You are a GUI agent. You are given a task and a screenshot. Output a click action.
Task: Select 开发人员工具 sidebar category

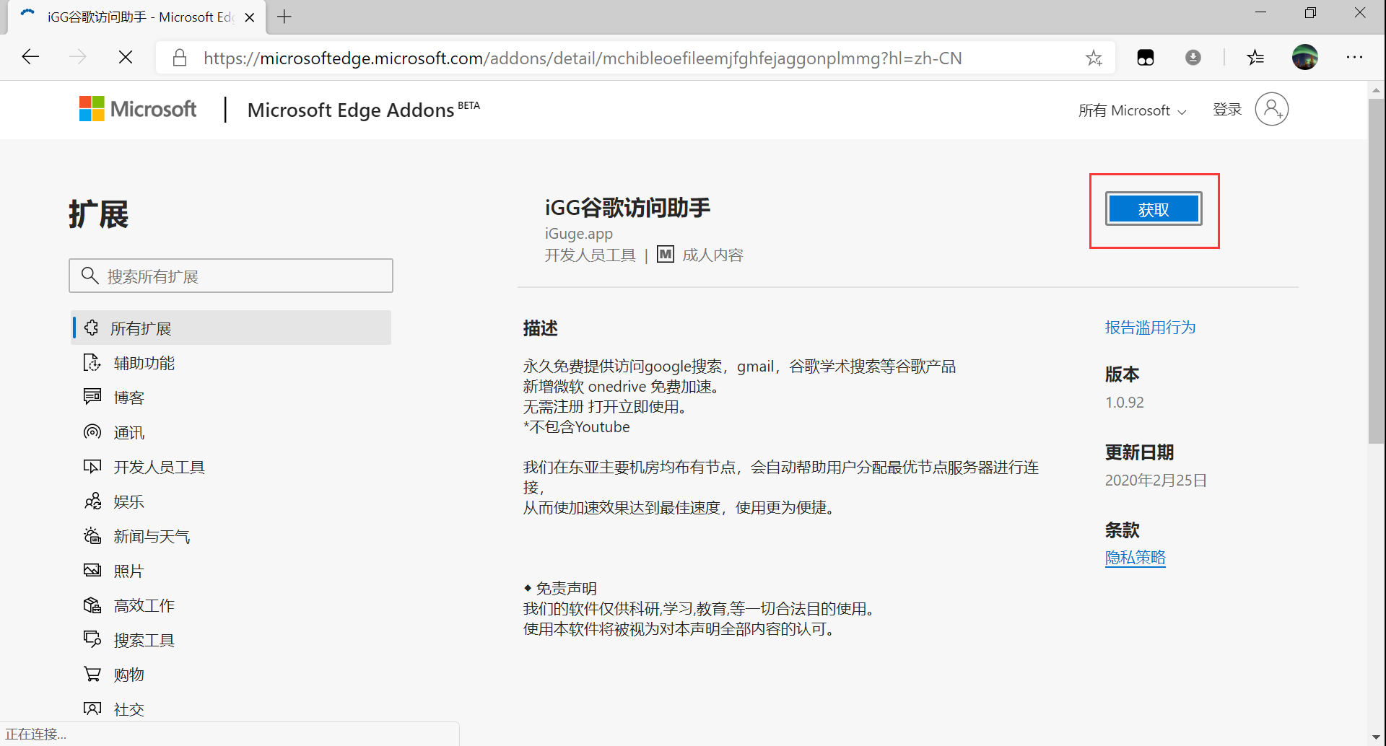click(x=160, y=467)
